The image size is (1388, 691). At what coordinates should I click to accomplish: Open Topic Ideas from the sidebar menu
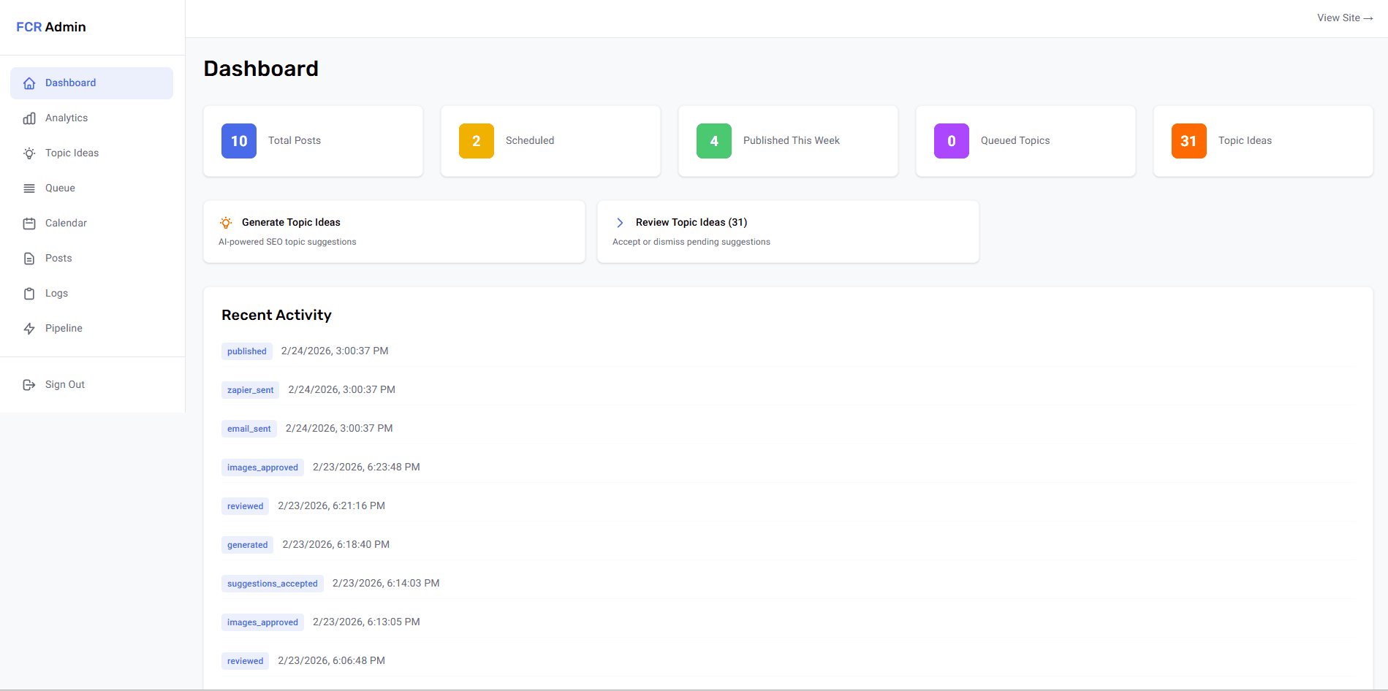tap(72, 153)
